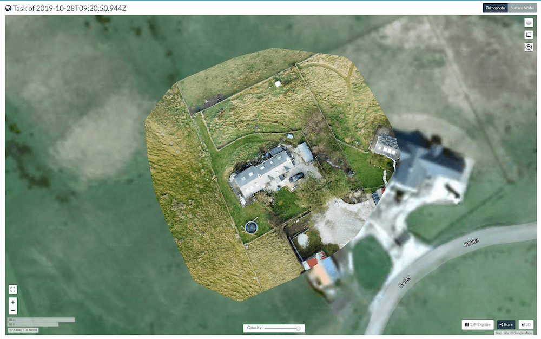Select the Orthophoto tab
Viewport: 541px width, 339px height.
click(495, 8)
